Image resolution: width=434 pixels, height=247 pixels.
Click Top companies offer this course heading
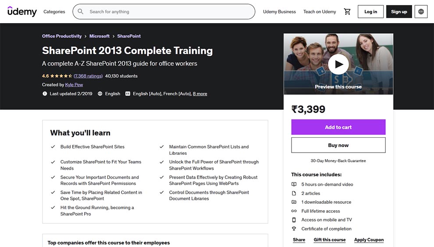coord(109,243)
